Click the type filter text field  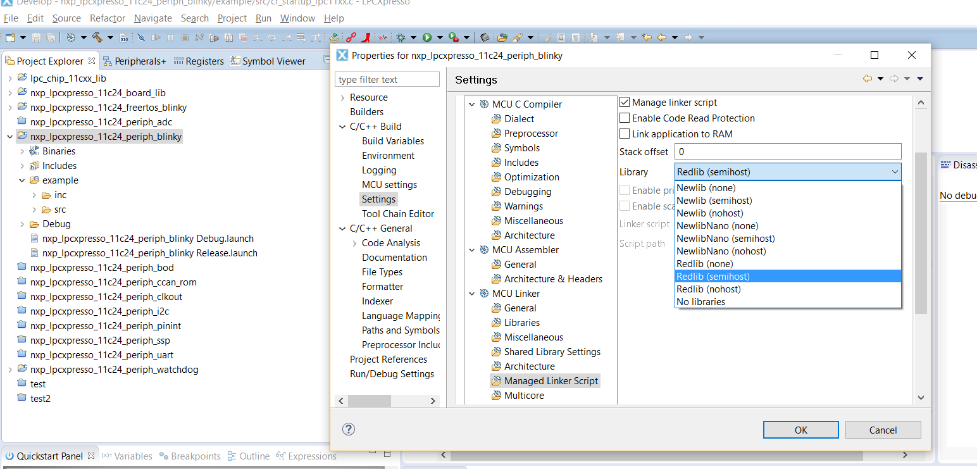(387, 79)
